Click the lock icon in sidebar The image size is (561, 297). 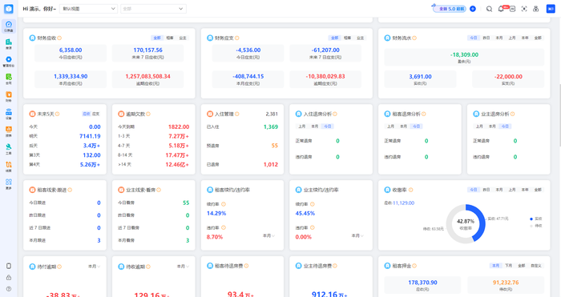(9, 277)
